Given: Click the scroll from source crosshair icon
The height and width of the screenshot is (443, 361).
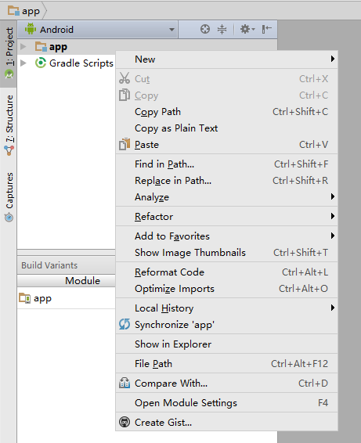Looking at the screenshot, I should [205, 29].
